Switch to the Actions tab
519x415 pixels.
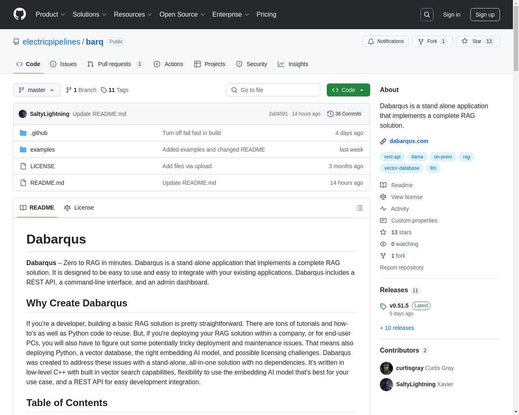(x=168, y=64)
